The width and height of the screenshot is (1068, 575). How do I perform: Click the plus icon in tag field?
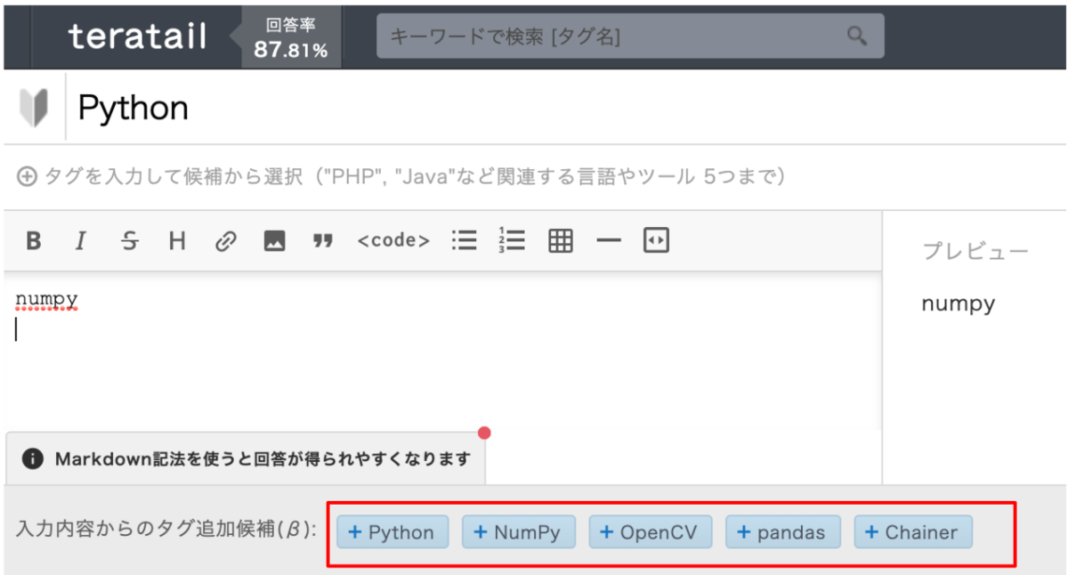click(27, 176)
